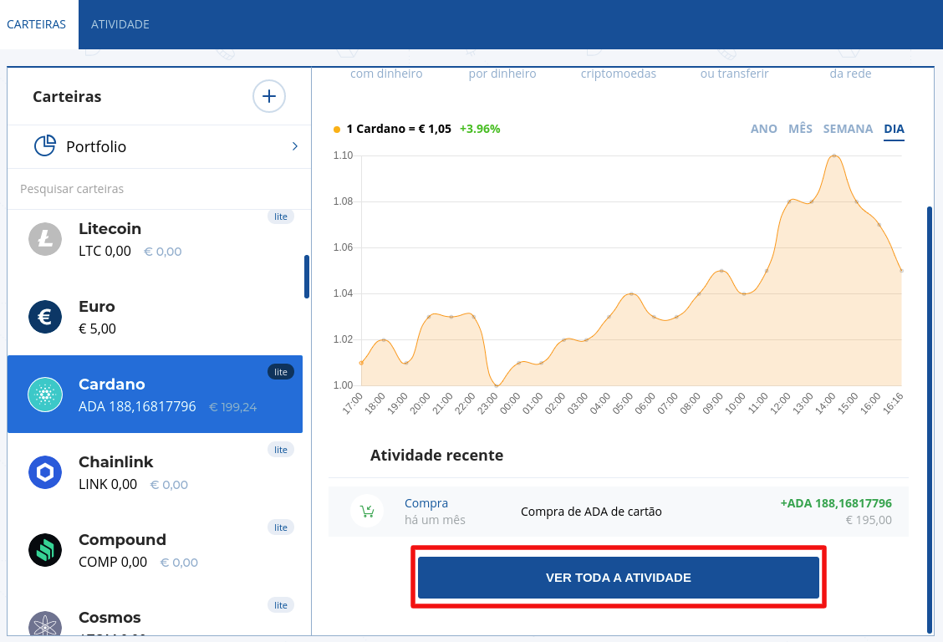Click the COMP 0,00 balance

click(x=113, y=562)
